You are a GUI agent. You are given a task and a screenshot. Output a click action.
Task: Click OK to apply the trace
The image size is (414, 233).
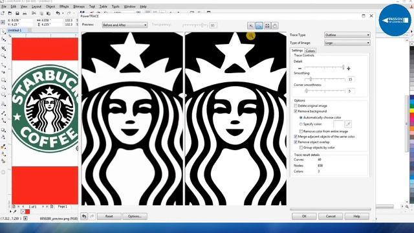tap(304, 216)
